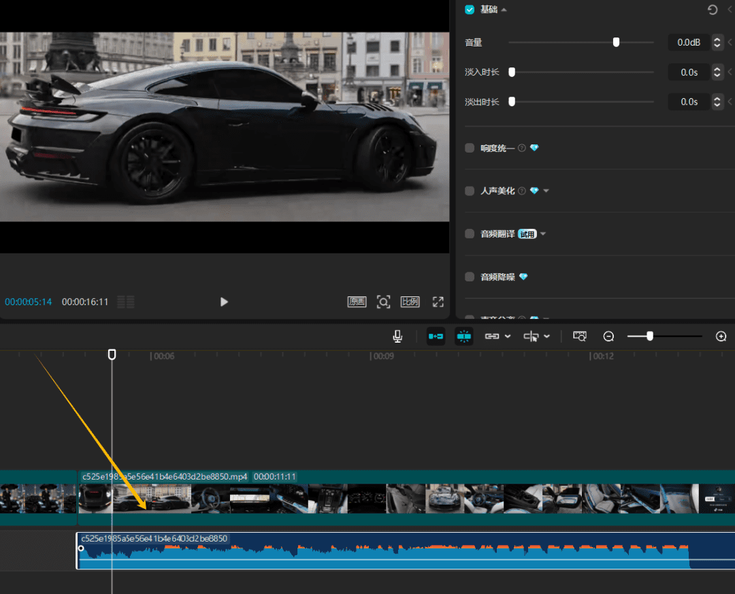Toggle the auto-snap icon in timeline toolbar
Screen dimensions: 735x594
(x=464, y=337)
